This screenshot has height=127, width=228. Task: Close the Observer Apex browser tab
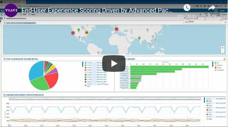click(x=24, y=2)
